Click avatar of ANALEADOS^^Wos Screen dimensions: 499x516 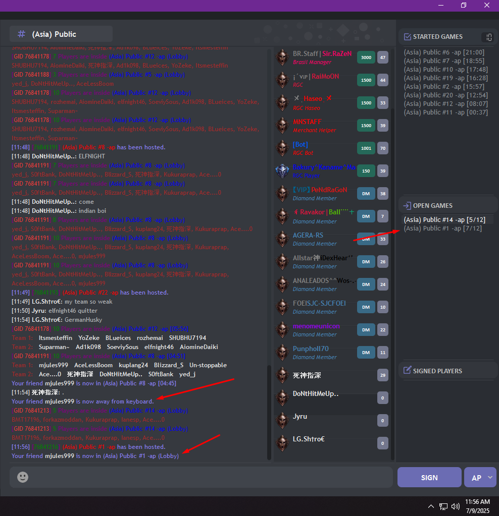[282, 284]
